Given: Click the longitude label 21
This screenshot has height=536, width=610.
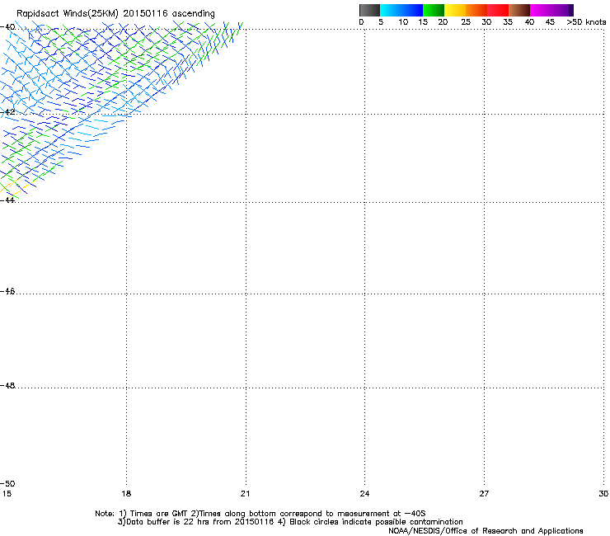Looking at the screenshot, I should (x=245, y=494).
